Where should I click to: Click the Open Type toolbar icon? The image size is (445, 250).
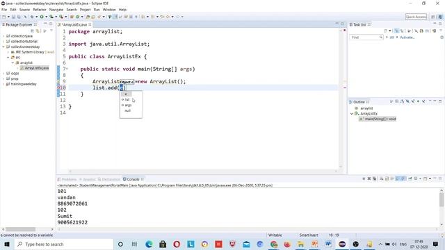tap(88, 17)
